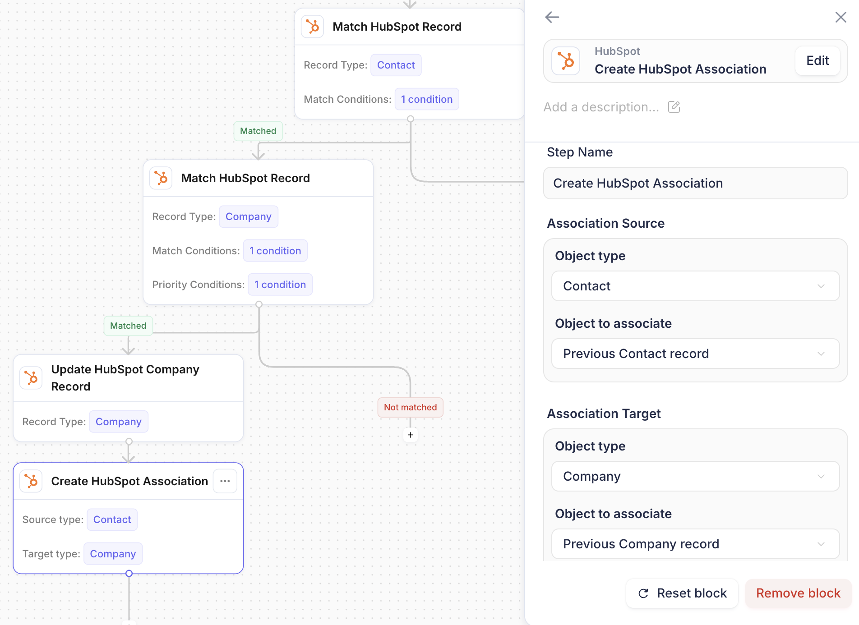Image resolution: width=859 pixels, height=625 pixels.
Task: Select the Create HubSpot Association node title
Action: tap(129, 481)
